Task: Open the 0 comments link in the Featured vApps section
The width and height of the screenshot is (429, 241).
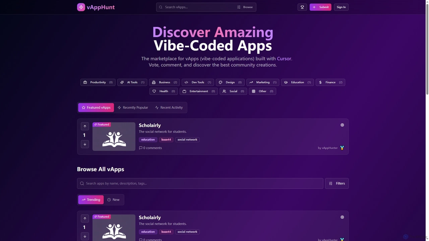Action: (x=150, y=148)
